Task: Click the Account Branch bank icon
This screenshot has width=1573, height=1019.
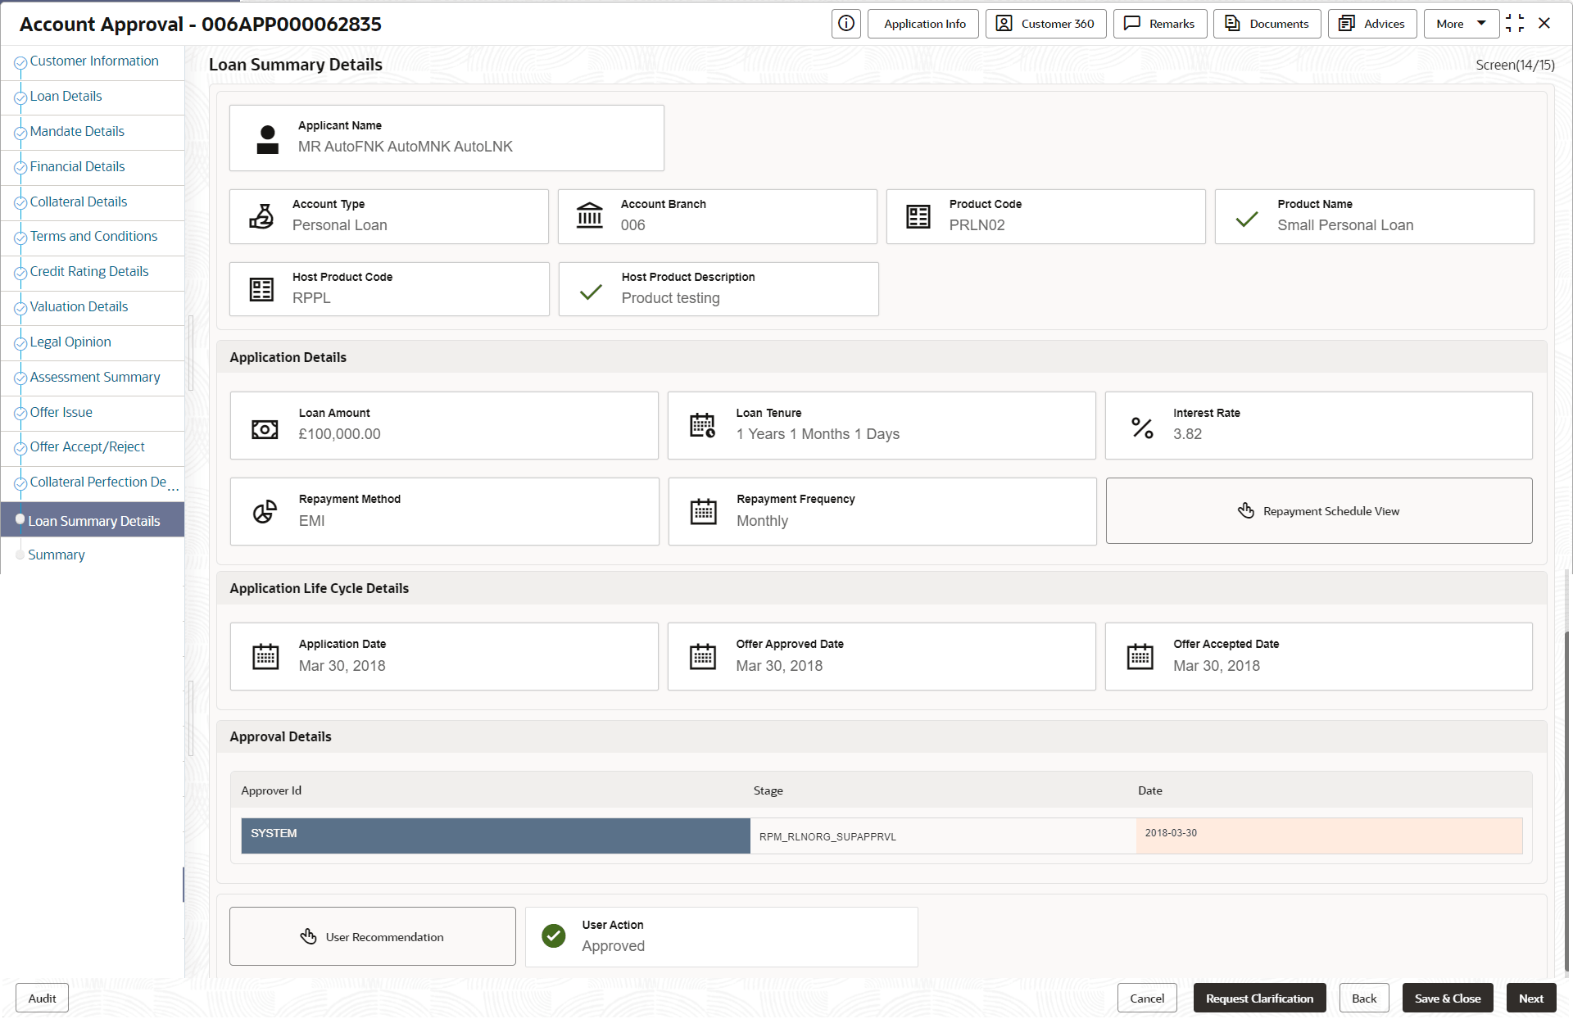Action: tap(589, 216)
